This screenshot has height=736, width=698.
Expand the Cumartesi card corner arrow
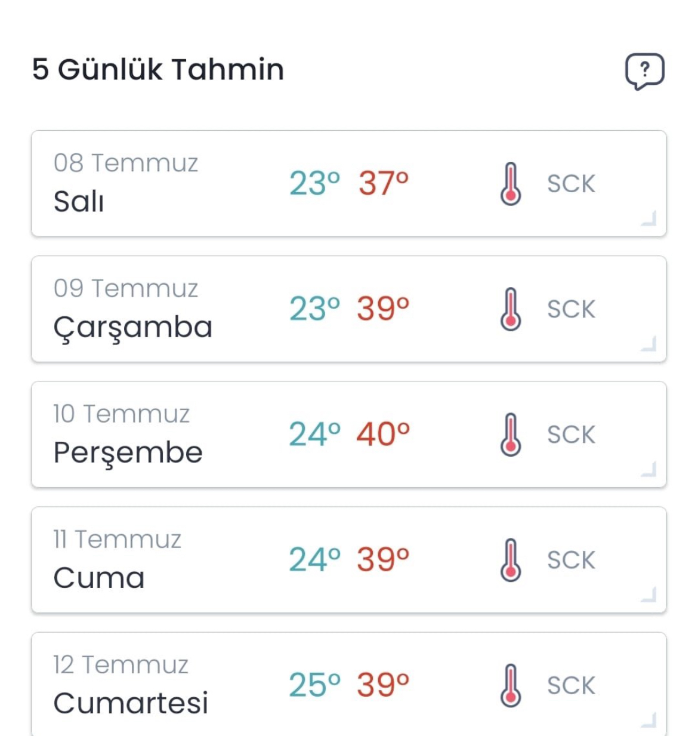click(x=649, y=720)
